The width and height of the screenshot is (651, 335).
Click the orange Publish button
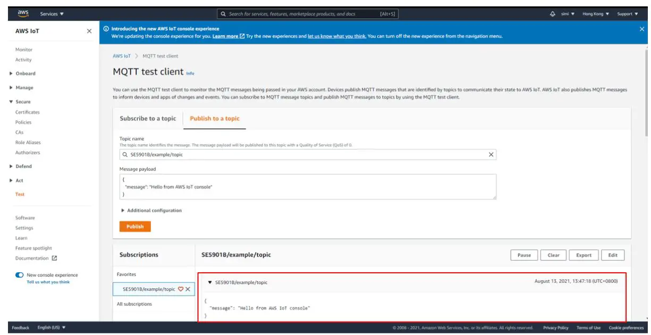click(135, 227)
